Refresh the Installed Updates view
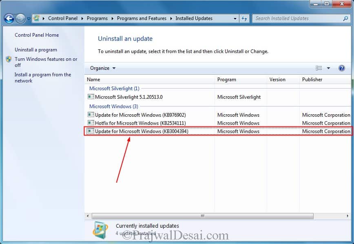The image size is (354, 244). (244, 18)
